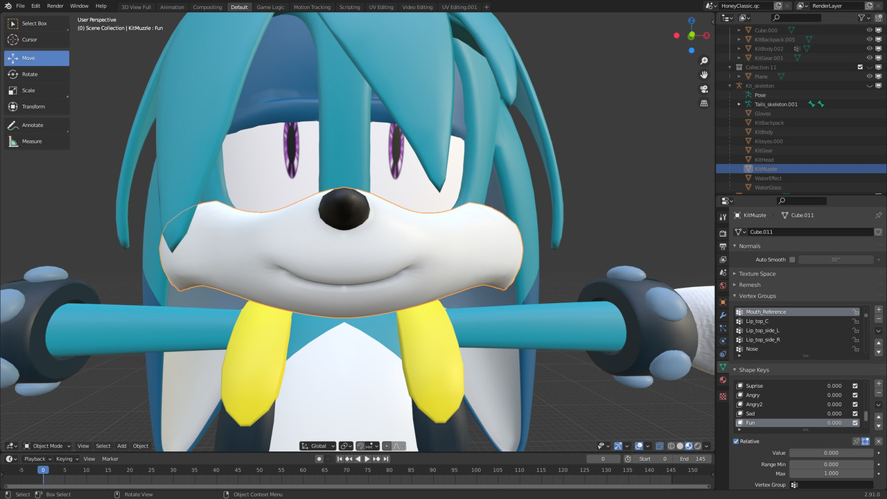
Task: Click the Fun shape key Value slider
Action: [x=832, y=453]
